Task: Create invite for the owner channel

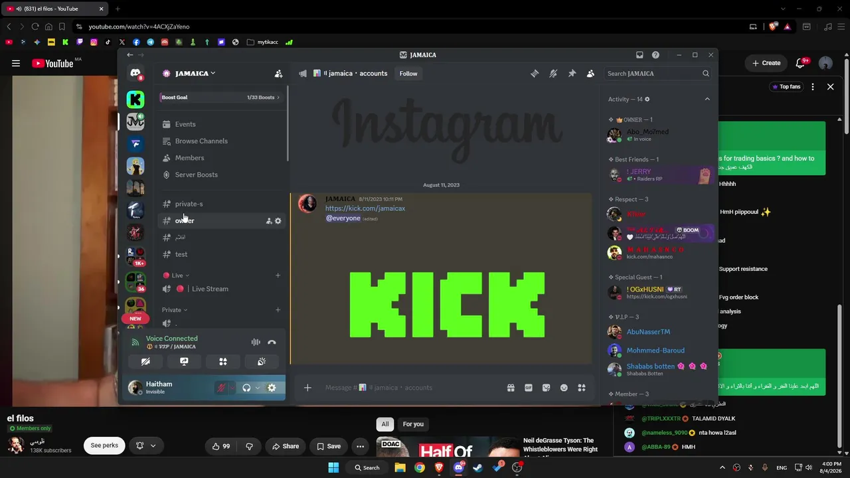Action: (x=269, y=221)
